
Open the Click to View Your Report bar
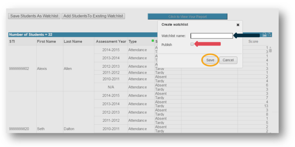pyautogui.click(x=187, y=16)
